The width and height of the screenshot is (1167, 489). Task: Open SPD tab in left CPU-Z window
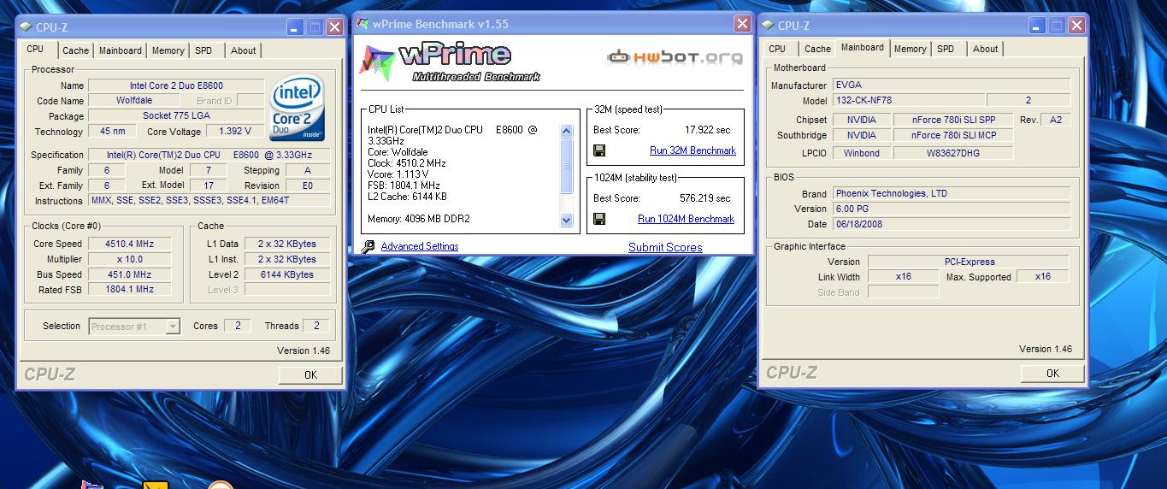pyautogui.click(x=203, y=50)
